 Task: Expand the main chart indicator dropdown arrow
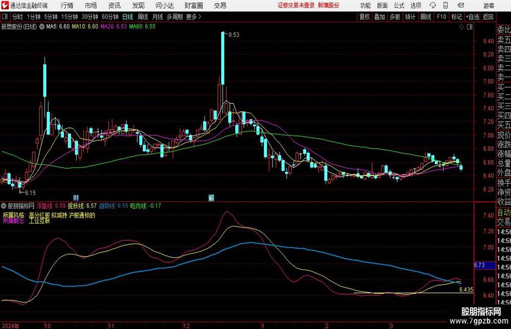pyautogui.click(x=42, y=26)
